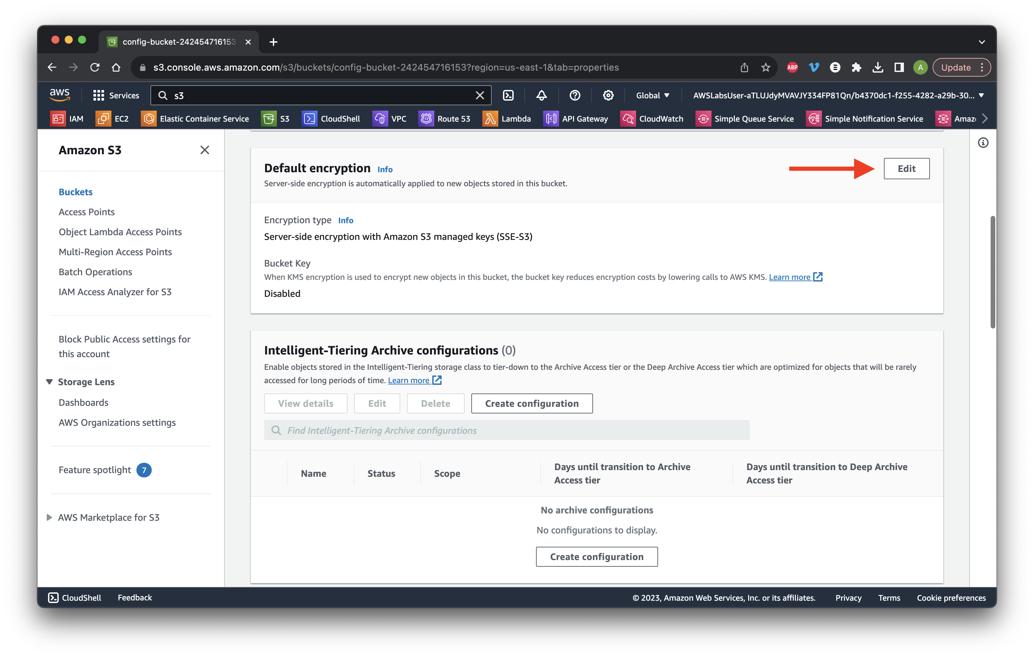This screenshot has width=1034, height=657.
Task: Collapse the Storage Lens section
Action: pyautogui.click(x=49, y=382)
